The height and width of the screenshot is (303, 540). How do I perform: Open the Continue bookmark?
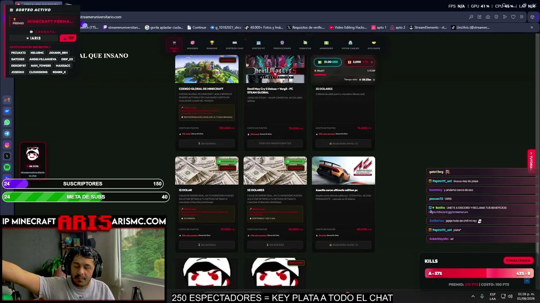[196, 27]
